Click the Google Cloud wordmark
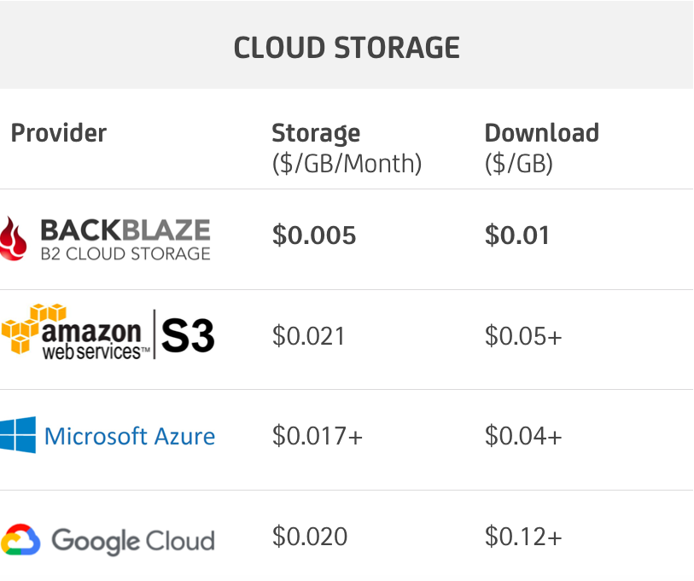This screenshot has height=581, width=694. click(x=133, y=541)
